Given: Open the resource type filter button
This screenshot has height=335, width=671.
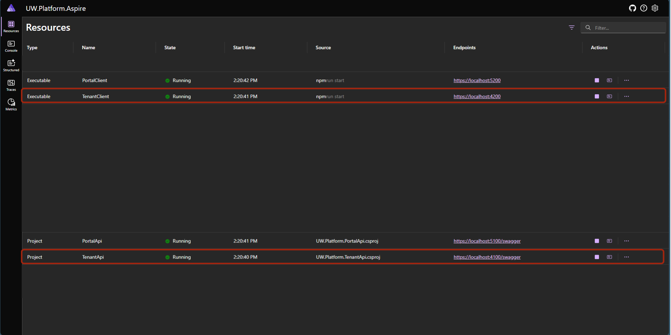Looking at the screenshot, I should (x=571, y=28).
